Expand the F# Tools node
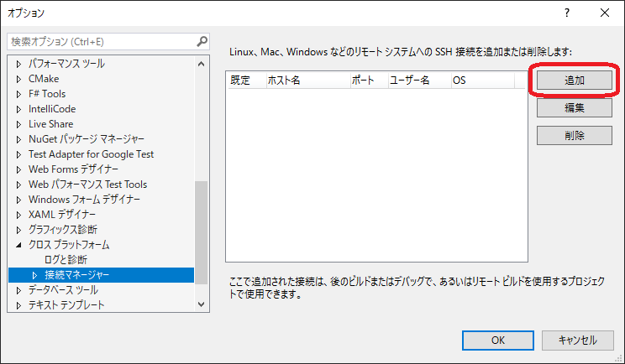 [18, 94]
